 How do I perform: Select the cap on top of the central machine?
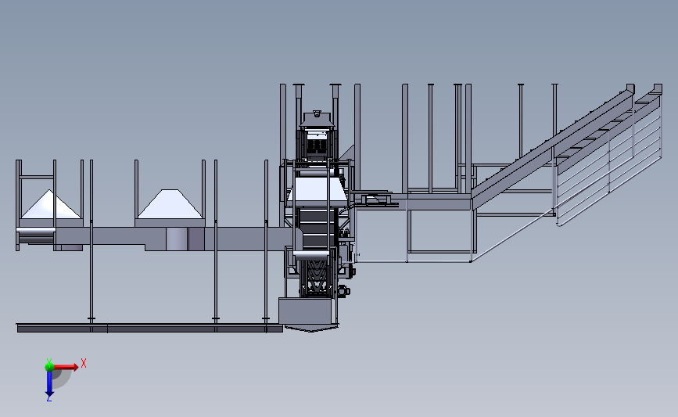coord(317,120)
